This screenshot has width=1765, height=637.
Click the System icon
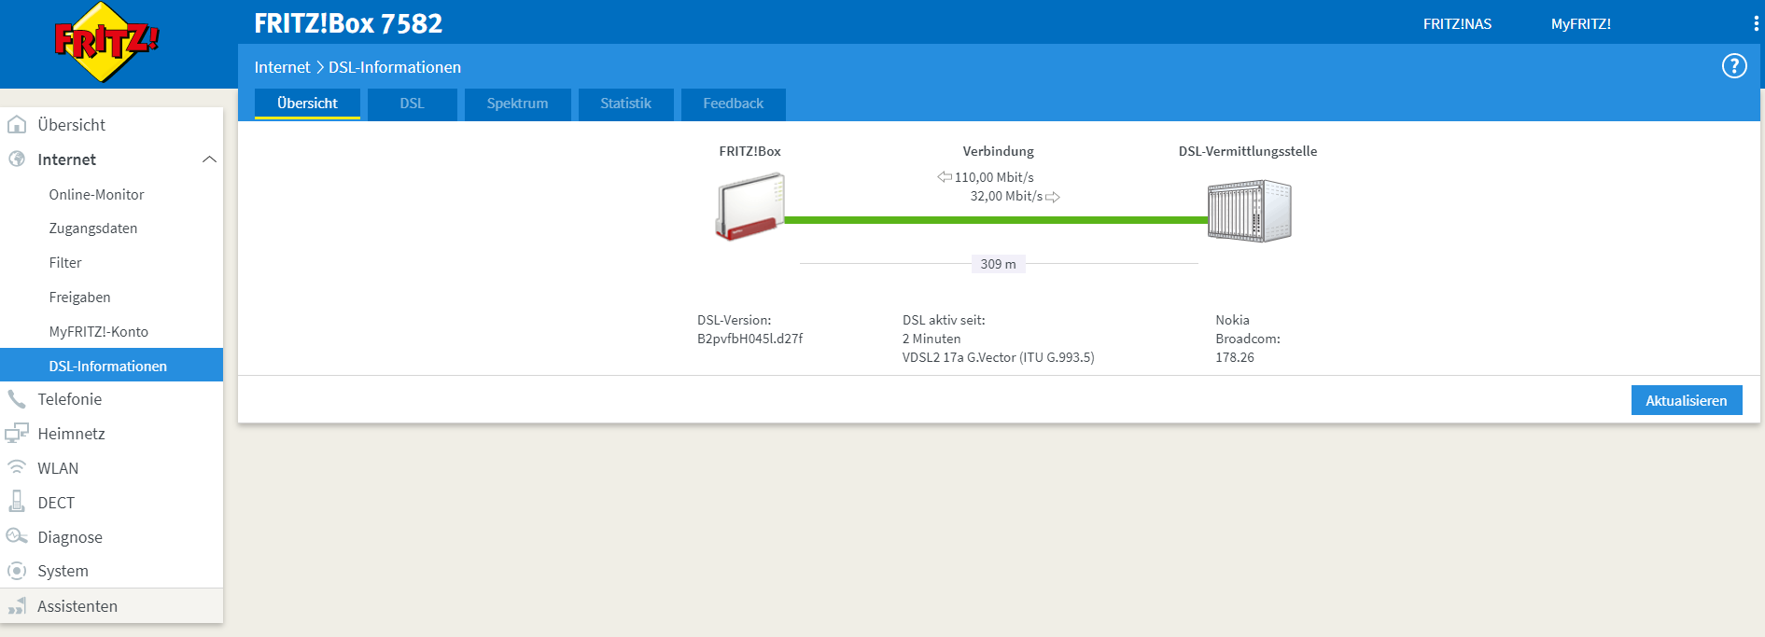click(17, 571)
